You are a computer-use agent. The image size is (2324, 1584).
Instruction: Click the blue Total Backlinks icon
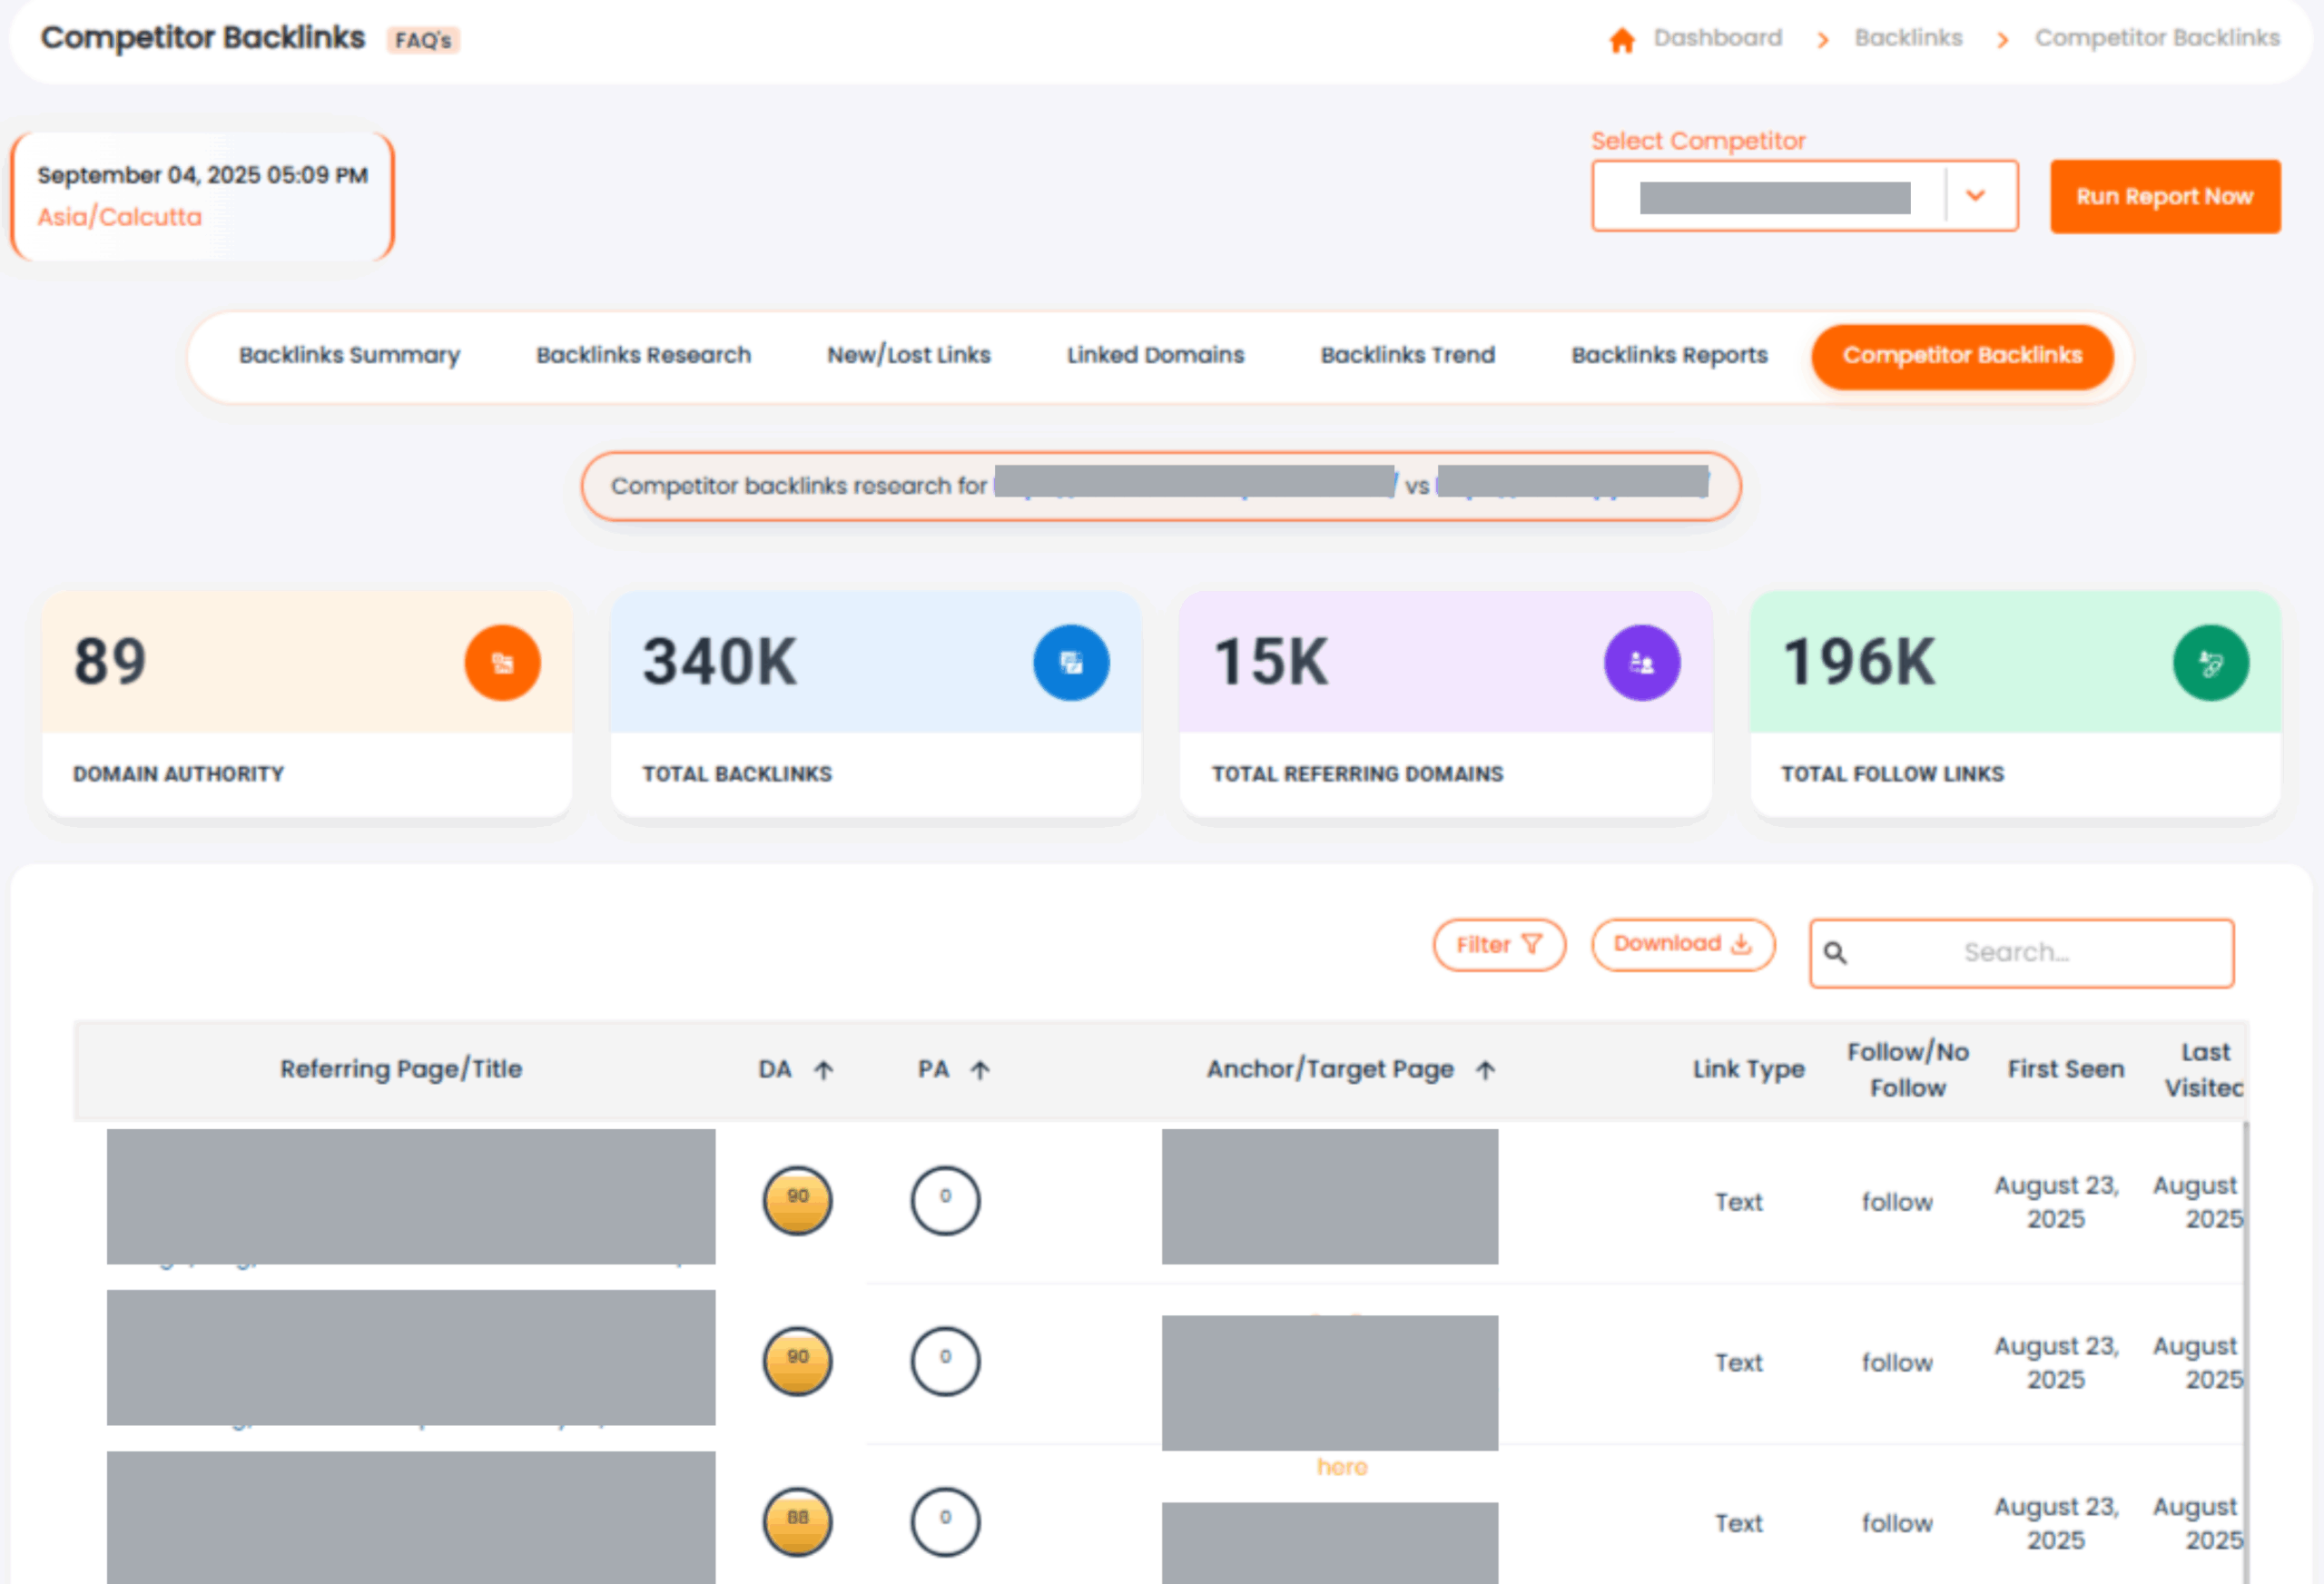tap(1071, 663)
